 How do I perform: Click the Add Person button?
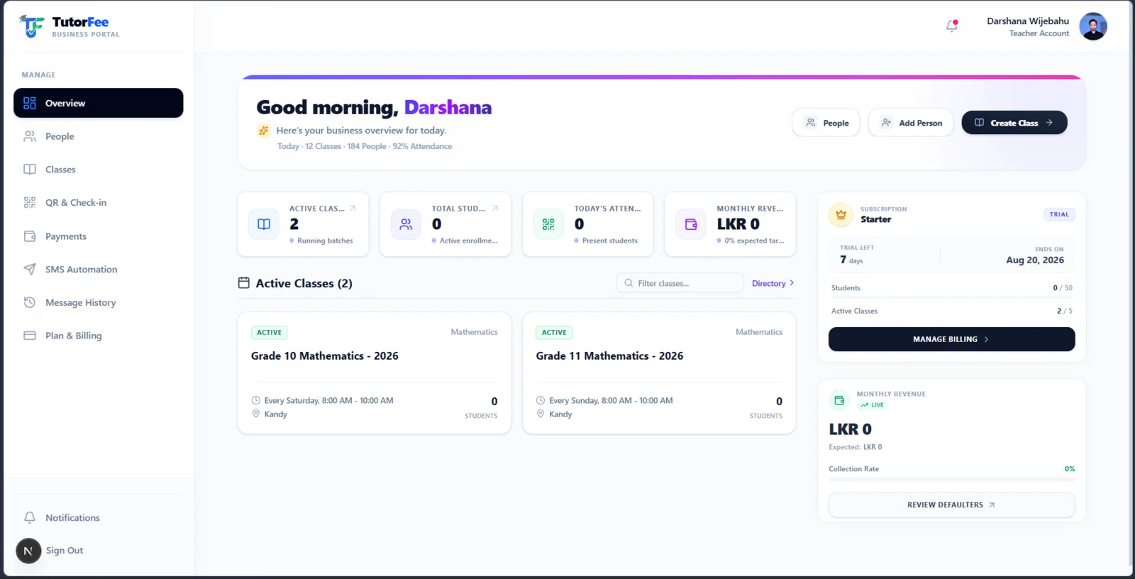click(x=911, y=123)
